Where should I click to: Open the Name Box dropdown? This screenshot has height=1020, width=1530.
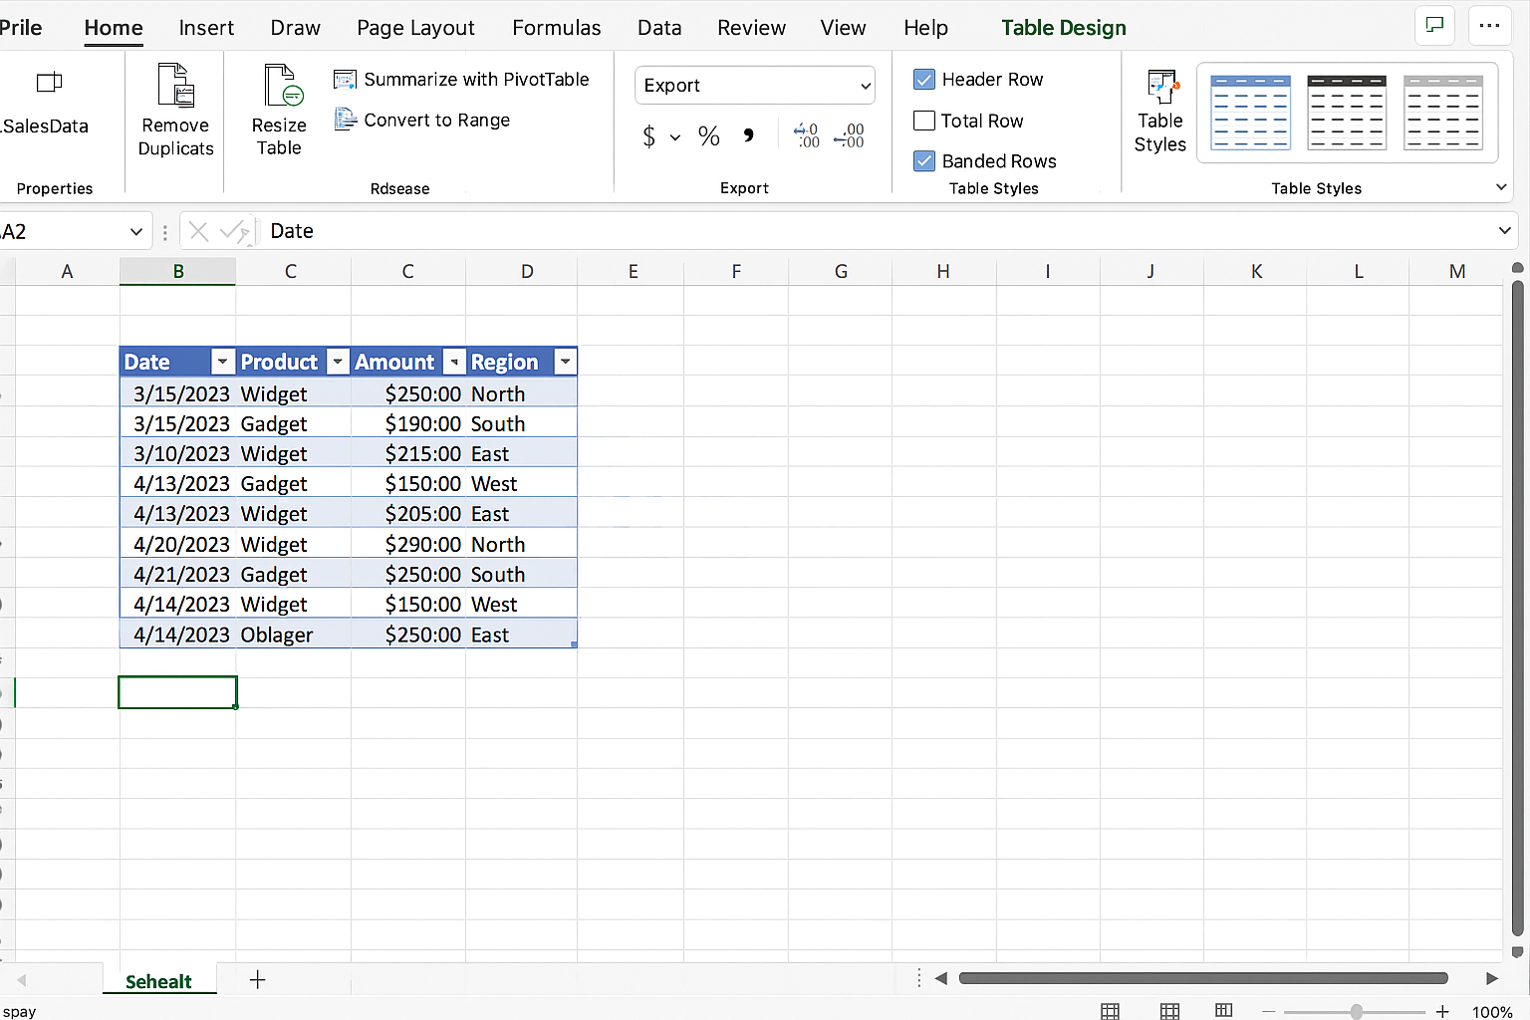136,232
